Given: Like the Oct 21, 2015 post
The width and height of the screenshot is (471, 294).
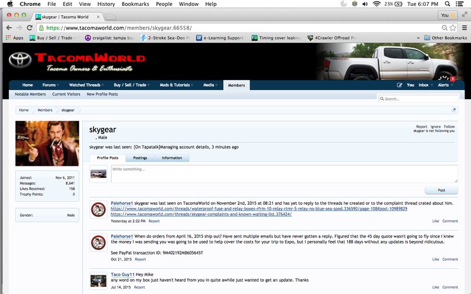Looking at the screenshot, I should 436,259.
